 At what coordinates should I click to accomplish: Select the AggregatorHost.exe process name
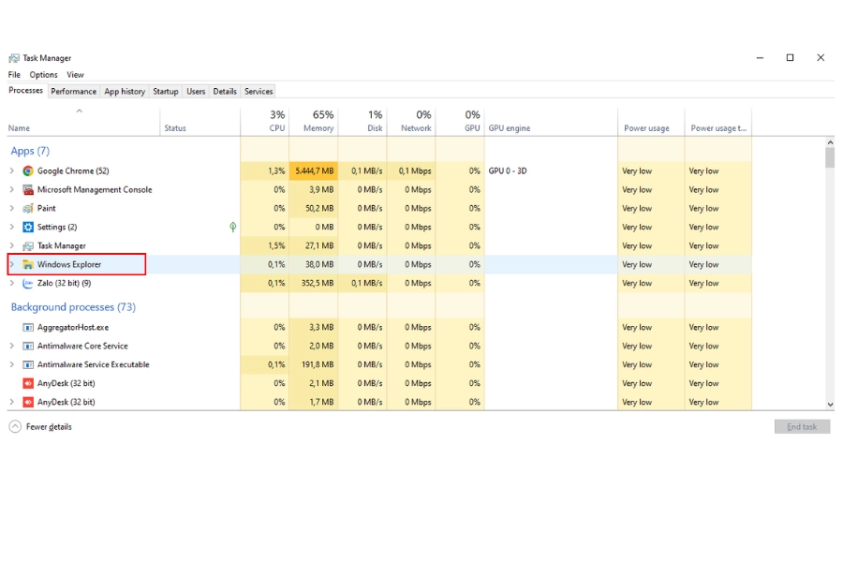pyautogui.click(x=72, y=327)
